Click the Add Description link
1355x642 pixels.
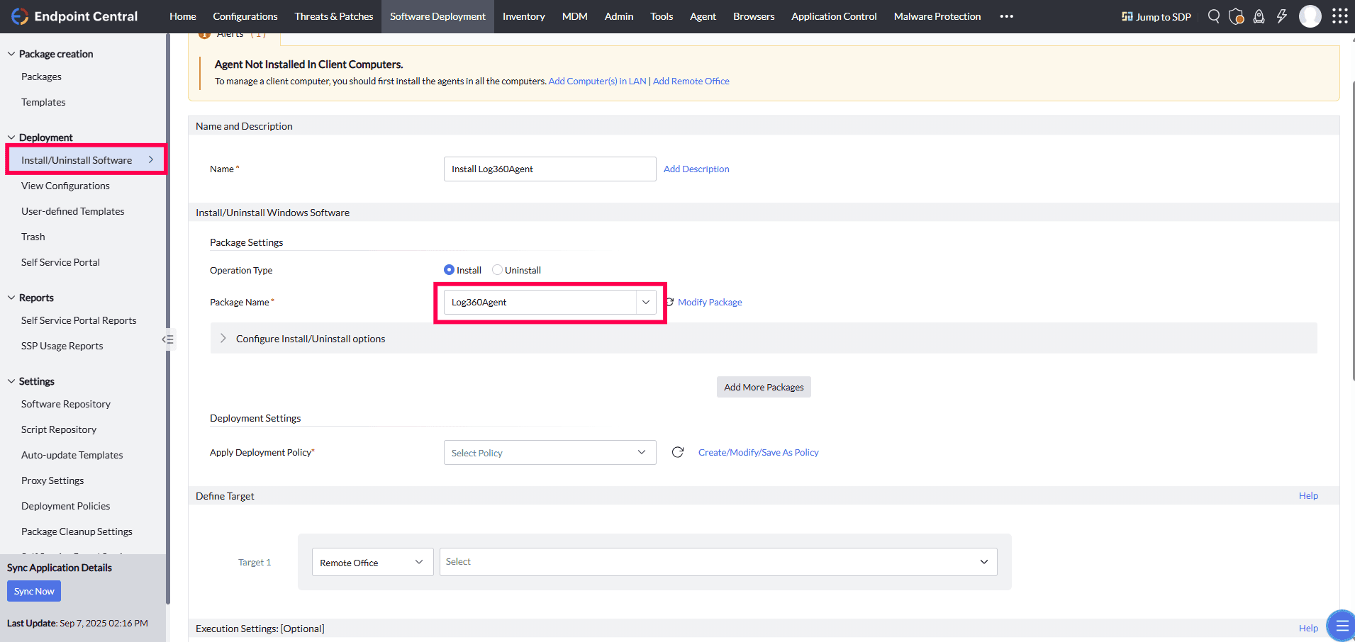[x=696, y=169]
